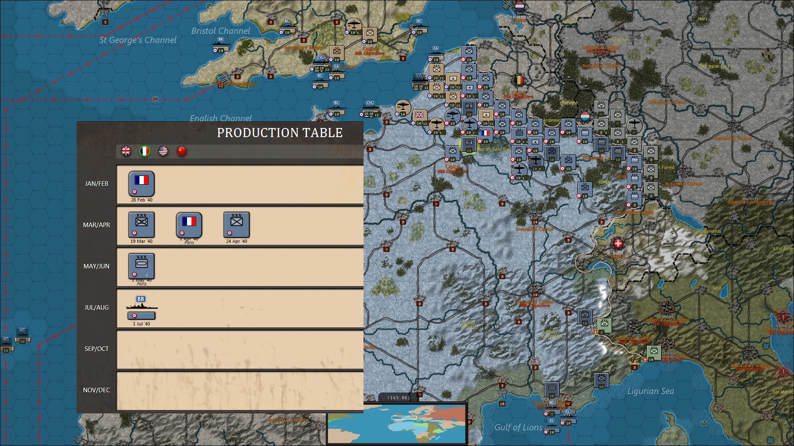The image size is (794, 446).
Task: Click the NOV/DEC row label
Action: pos(97,390)
